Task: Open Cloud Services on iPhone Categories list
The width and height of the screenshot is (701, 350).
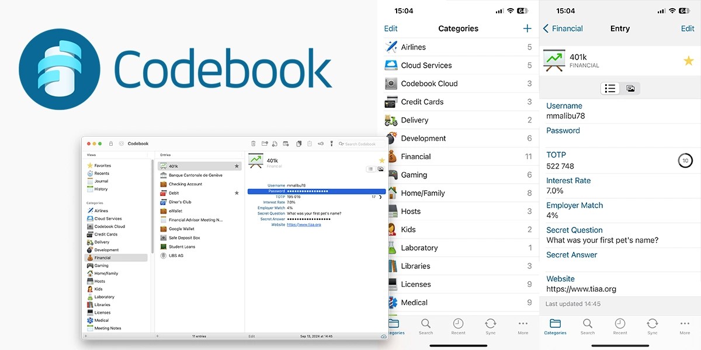Action: (x=458, y=65)
